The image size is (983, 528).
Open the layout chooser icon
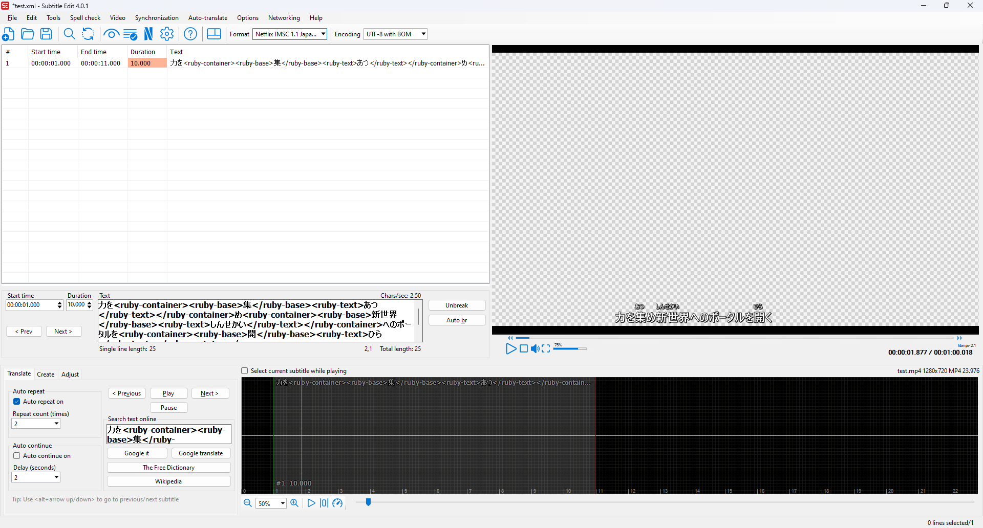tap(213, 34)
